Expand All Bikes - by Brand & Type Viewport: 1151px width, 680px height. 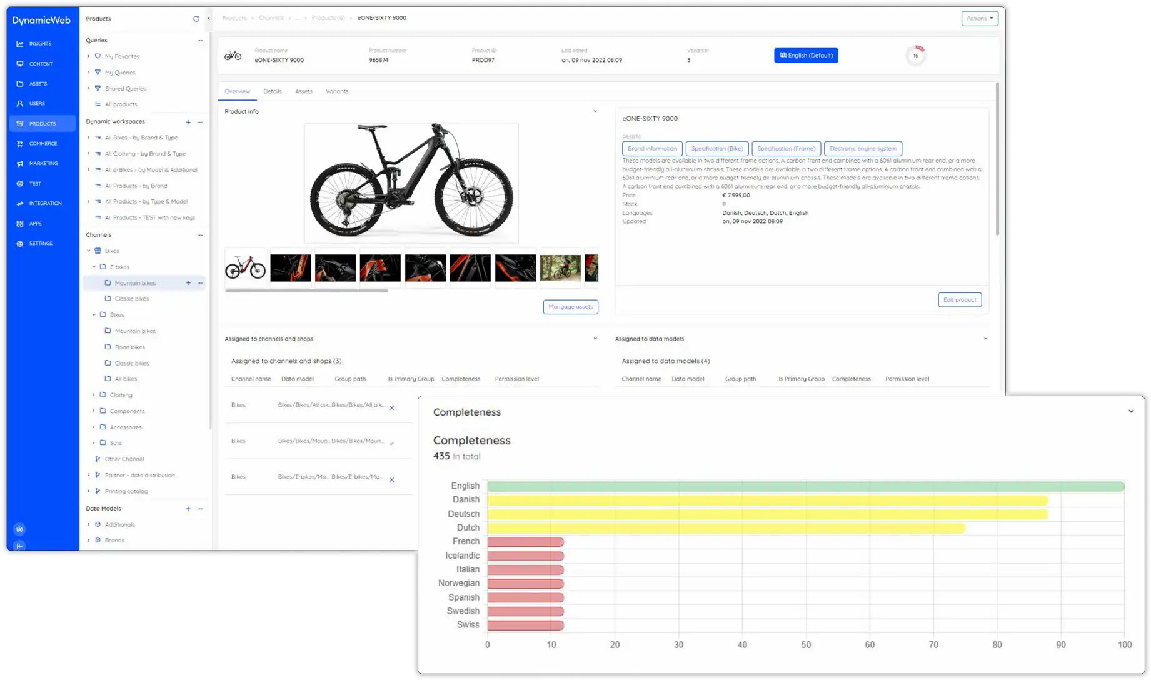[89, 137]
